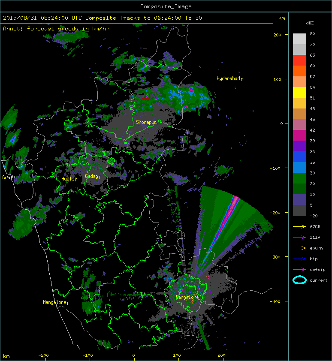Choose the dark gray swatch above -20

(x=299, y=210)
